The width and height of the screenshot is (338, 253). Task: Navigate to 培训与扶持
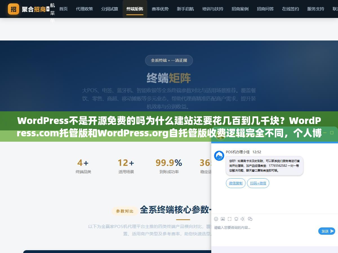(x=213, y=9)
